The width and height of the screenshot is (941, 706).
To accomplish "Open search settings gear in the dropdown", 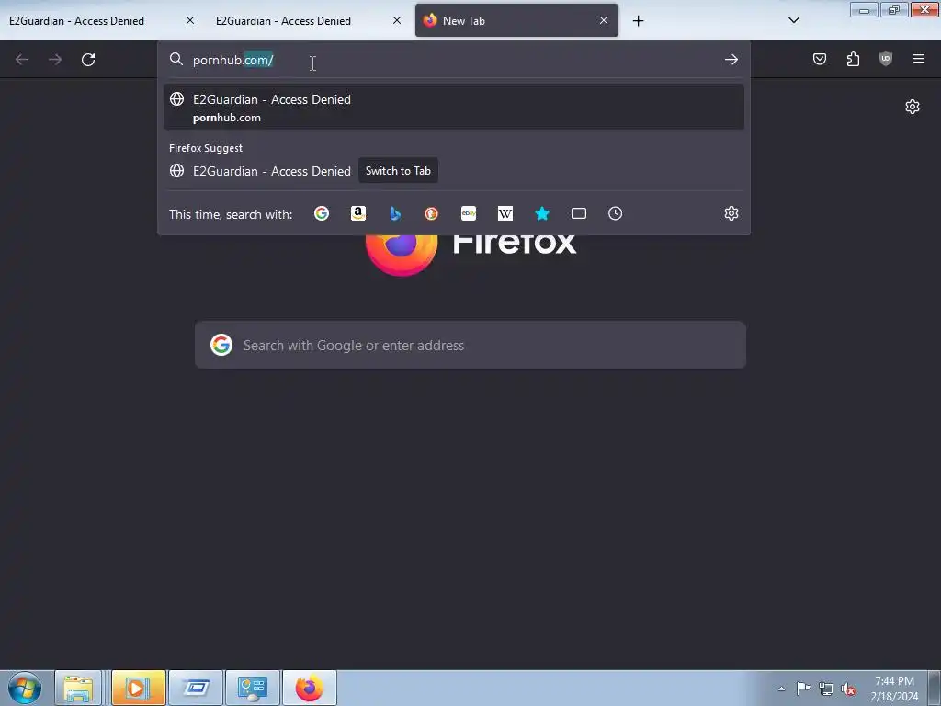I will (x=731, y=213).
